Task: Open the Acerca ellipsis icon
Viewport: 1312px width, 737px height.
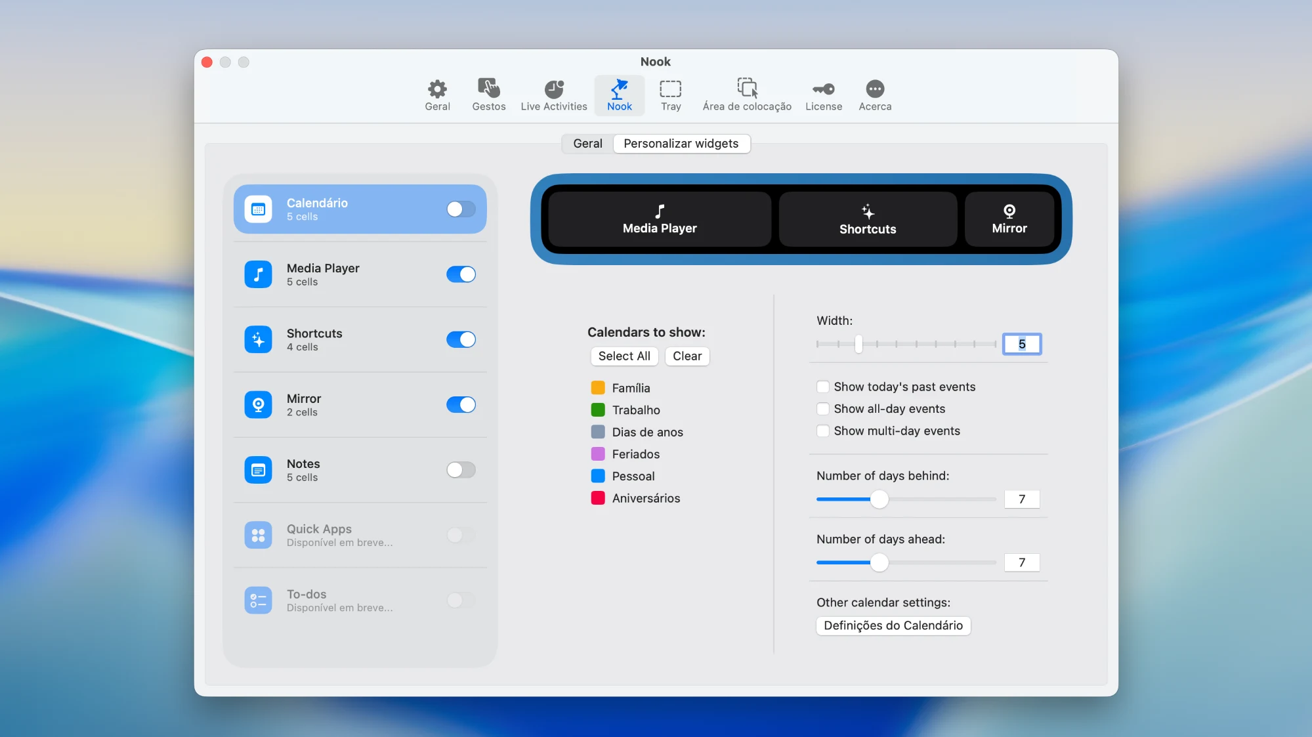Action: point(874,89)
